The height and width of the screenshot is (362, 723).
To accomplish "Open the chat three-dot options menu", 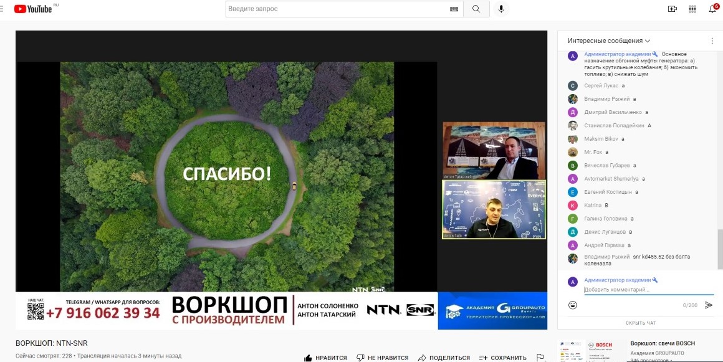I will pyautogui.click(x=713, y=40).
